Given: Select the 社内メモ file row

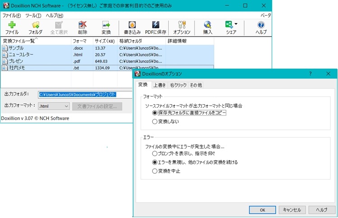Looking at the screenshot, I should 107,68.
